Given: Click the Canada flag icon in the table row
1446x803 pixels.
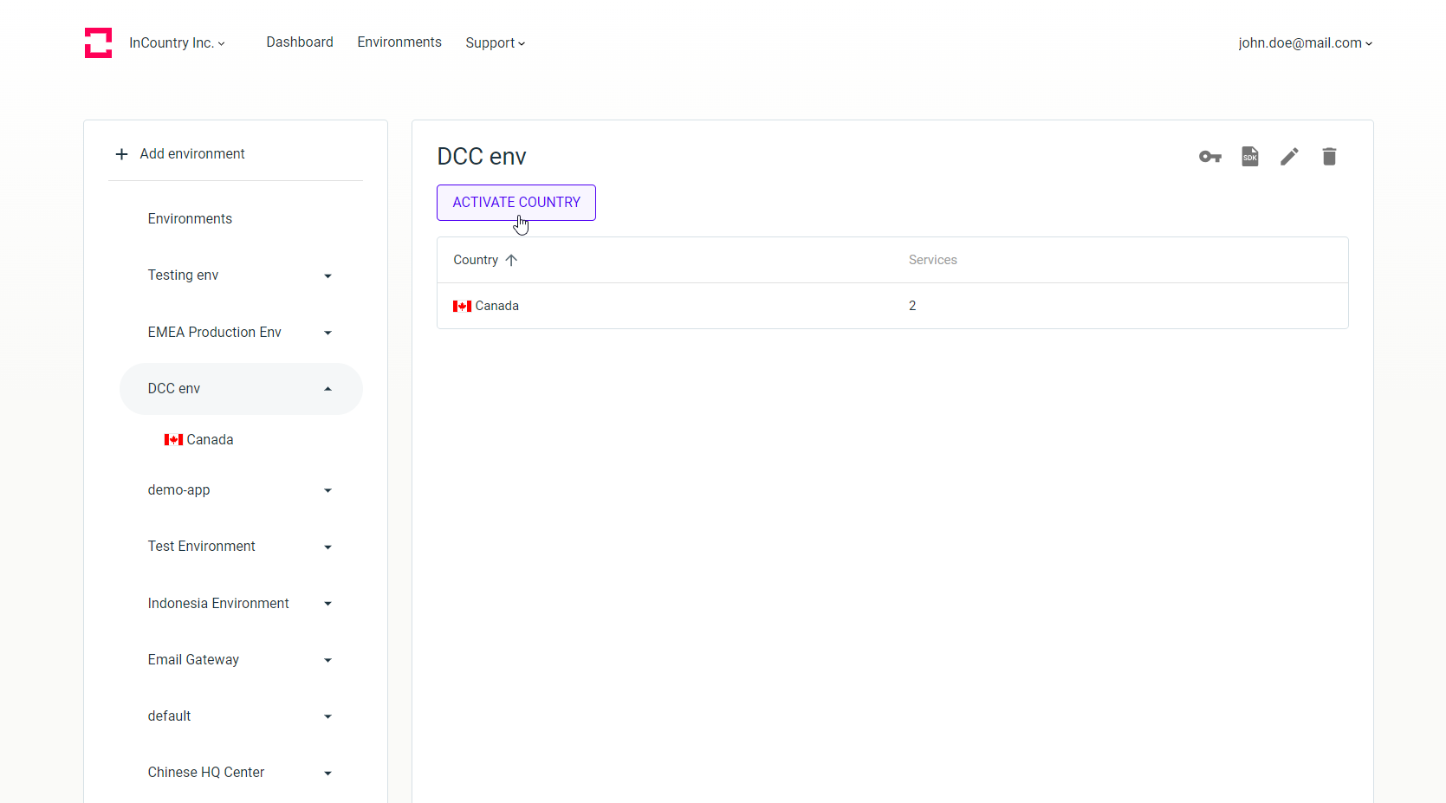Looking at the screenshot, I should pyautogui.click(x=461, y=306).
